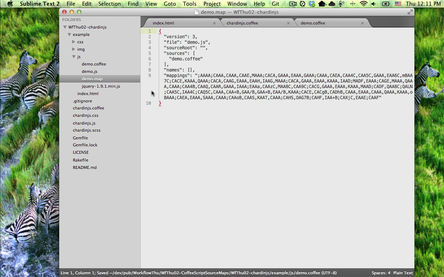Change indentation via Spaces: 4 in status bar
Image resolution: width=444 pixels, height=277 pixels.
(381, 273)
